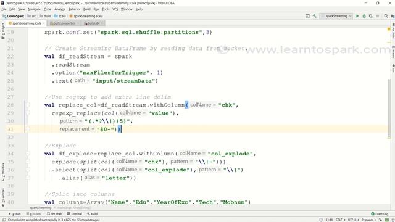
Task: Select the DemoSpark breadcrumb in navigation bar
Action: (x=14, y=16)
